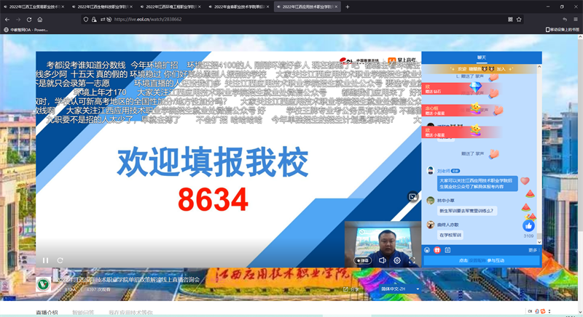Select the 聊天 chat tab
The height and width of the screenshot is (317, 583).
(x=482, y=57)
